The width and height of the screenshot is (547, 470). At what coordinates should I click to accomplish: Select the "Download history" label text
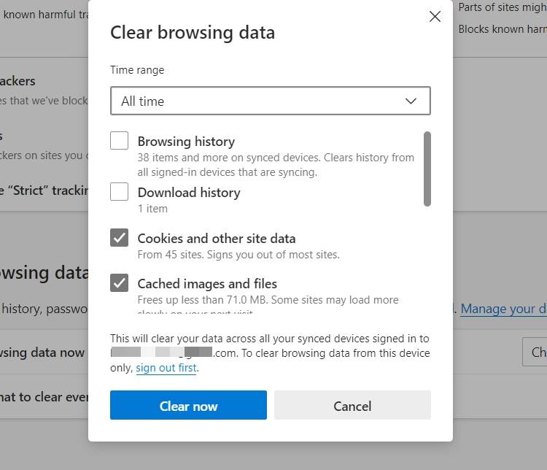(x=189, y=193)
